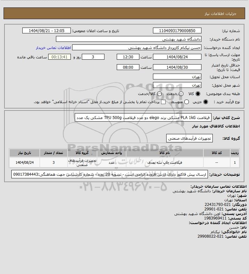The height and width of the screenshot is (274, 249).
Task: Click the کد کالا column header
Action: 217,153
